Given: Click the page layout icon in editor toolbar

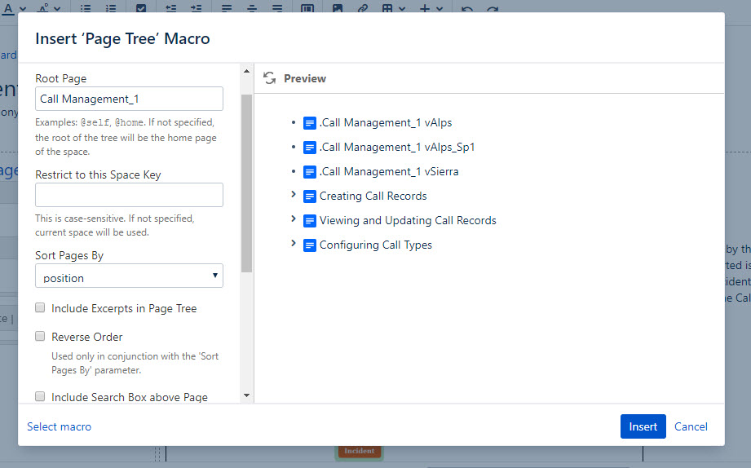Looking at the screenshot, I should 307,9.
